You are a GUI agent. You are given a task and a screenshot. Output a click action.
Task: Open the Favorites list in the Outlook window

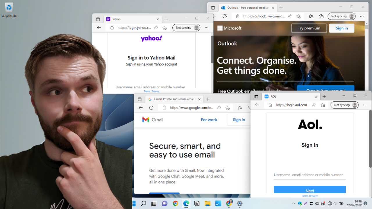311,16
